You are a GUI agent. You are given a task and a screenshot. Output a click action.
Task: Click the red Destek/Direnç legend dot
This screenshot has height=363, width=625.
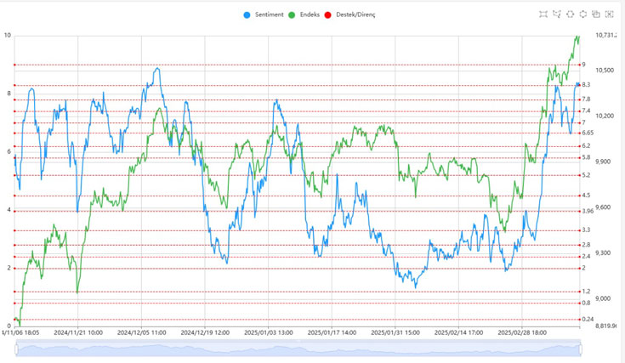[328, 15]
